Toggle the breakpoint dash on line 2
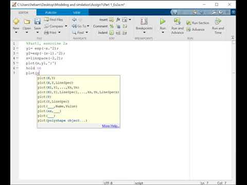 click(17, 48)
